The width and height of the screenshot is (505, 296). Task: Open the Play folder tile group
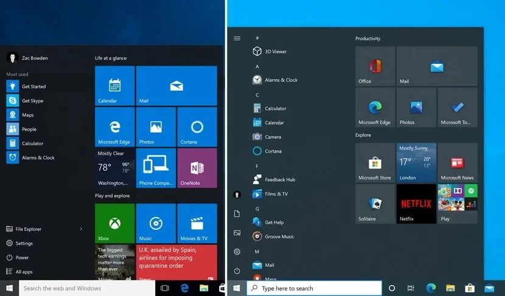458,204
